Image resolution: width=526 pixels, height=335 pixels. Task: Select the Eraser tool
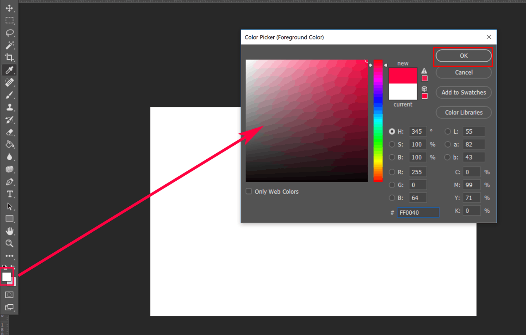[x=9, y=132]
